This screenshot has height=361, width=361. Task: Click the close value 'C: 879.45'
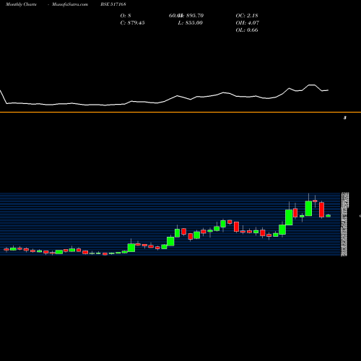[x=133, y=23]
